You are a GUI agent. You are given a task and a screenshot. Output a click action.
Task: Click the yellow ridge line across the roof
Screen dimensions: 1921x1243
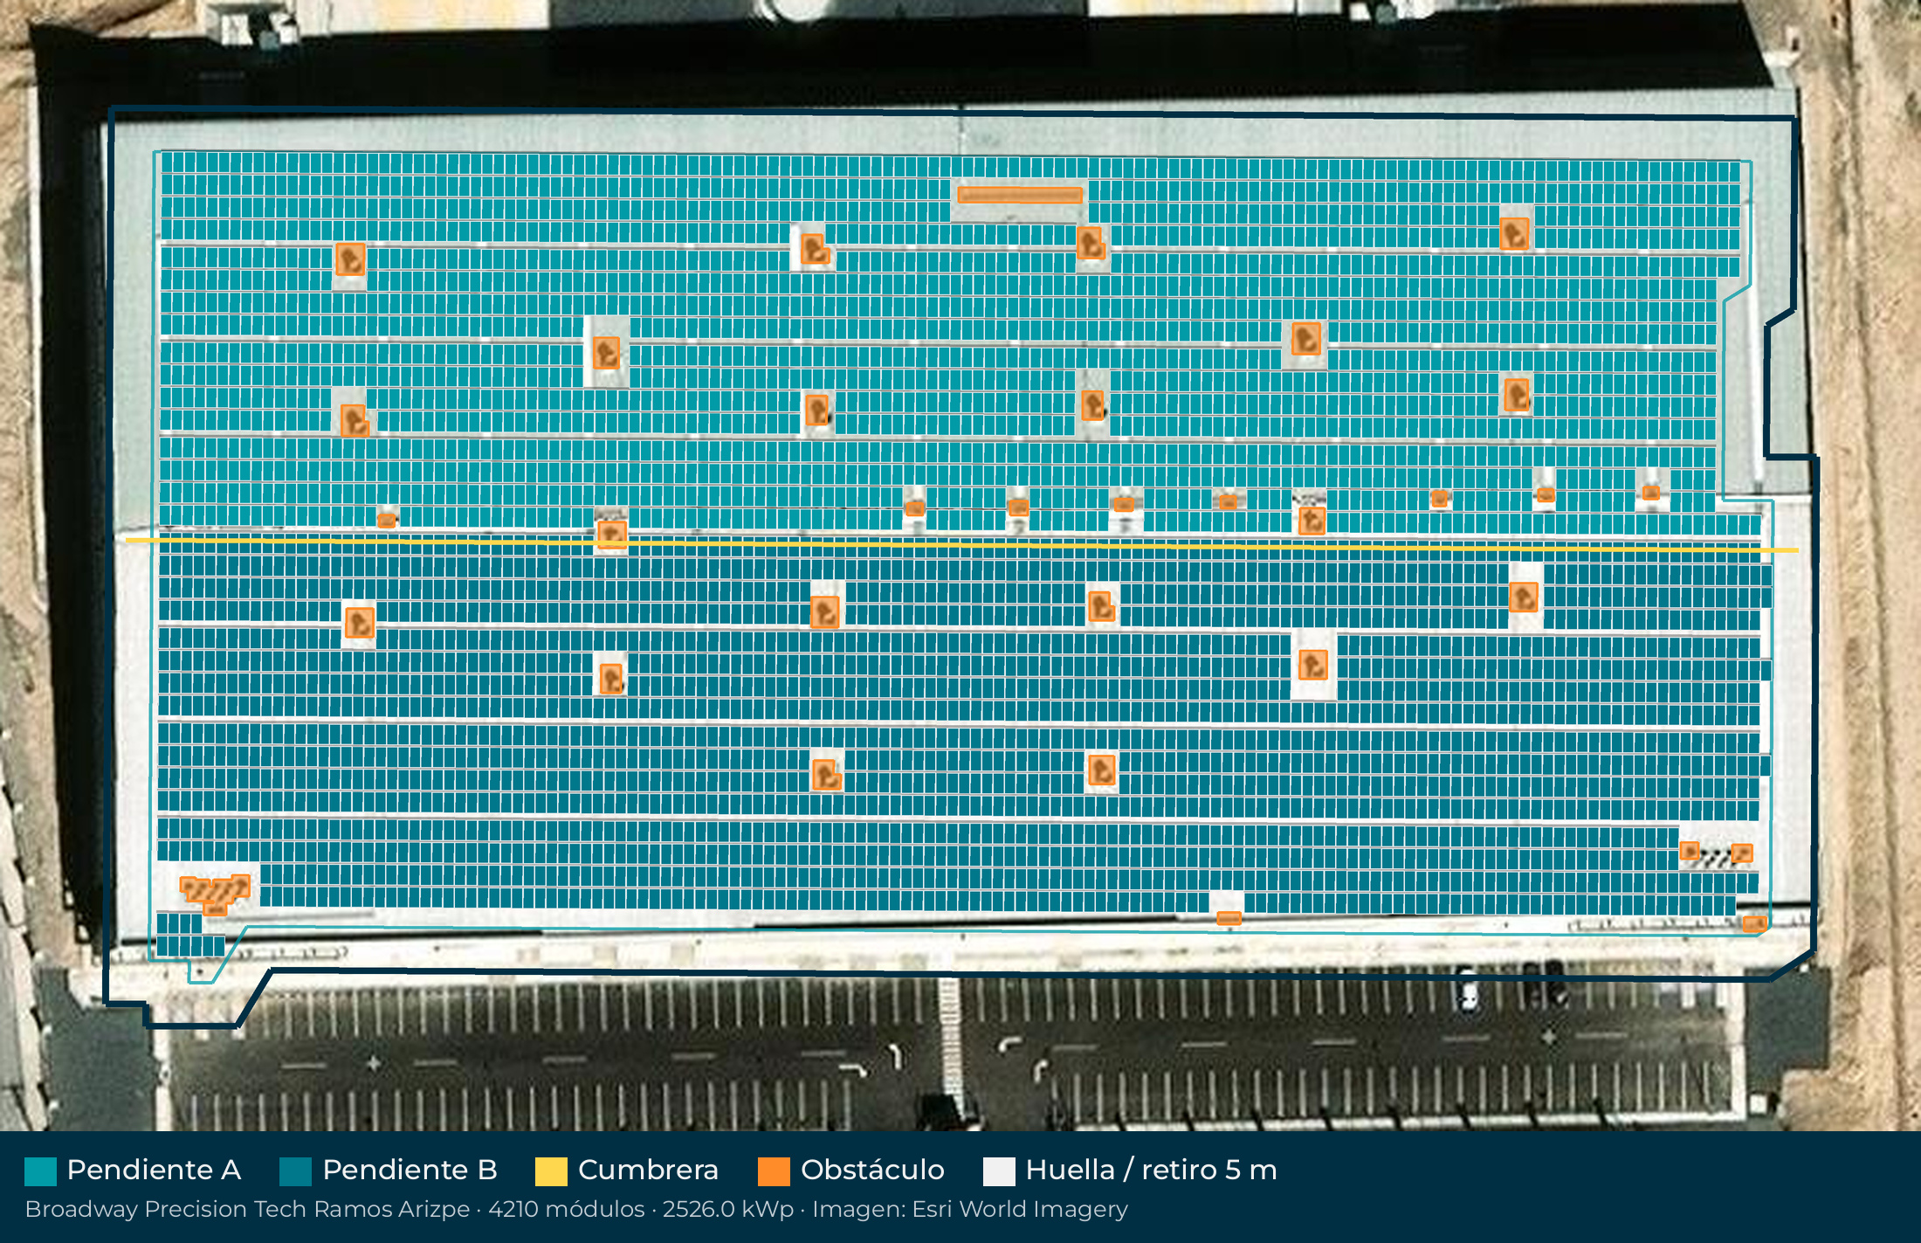[961, 545]
